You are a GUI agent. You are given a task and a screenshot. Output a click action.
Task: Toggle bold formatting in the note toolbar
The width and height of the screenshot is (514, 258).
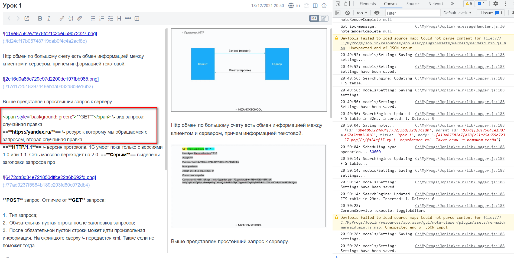click(x=40, y=18)
